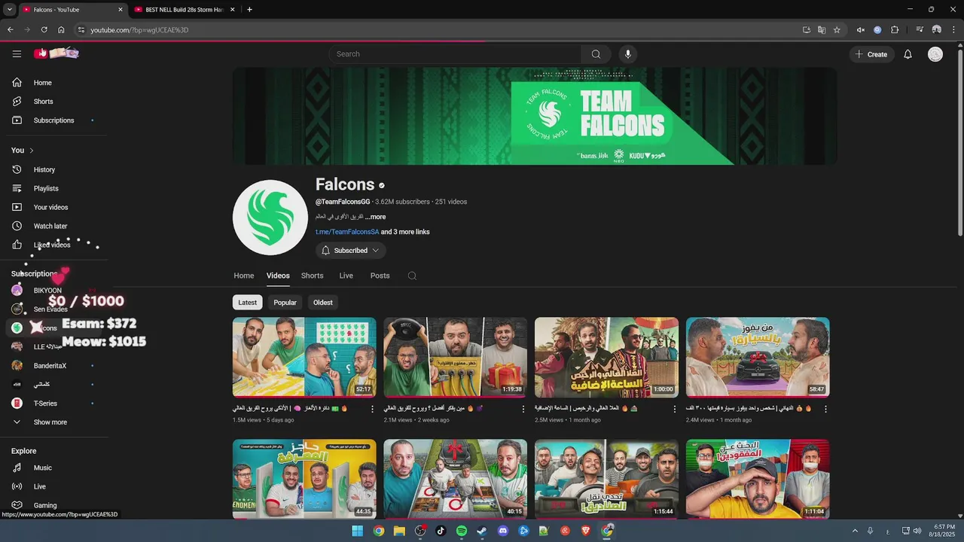
Task: Switch to BEST NELL Build browser tab
Action: 185,10
